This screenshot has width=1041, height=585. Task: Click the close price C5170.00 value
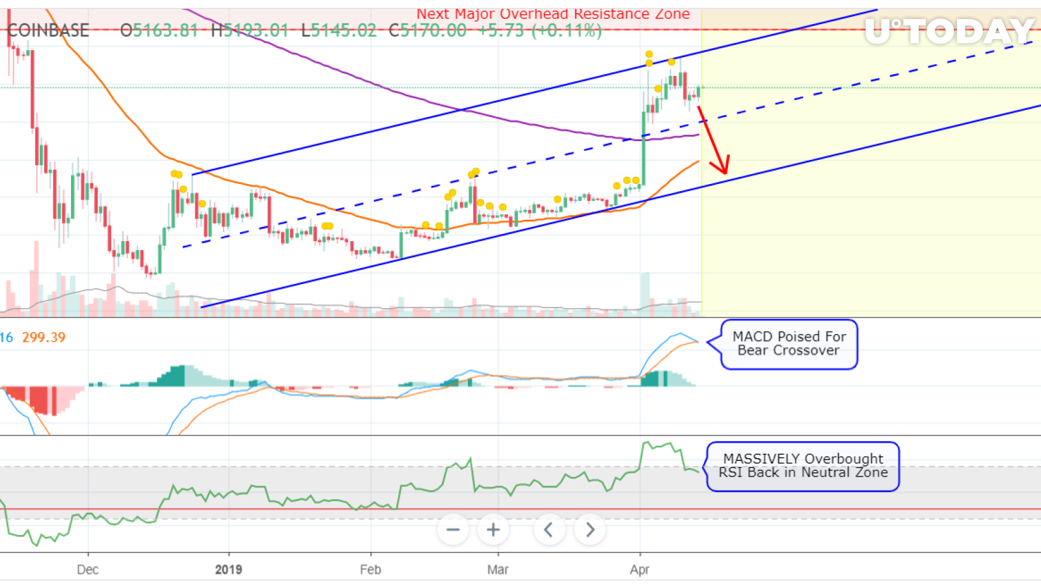(x=427, y=31)
